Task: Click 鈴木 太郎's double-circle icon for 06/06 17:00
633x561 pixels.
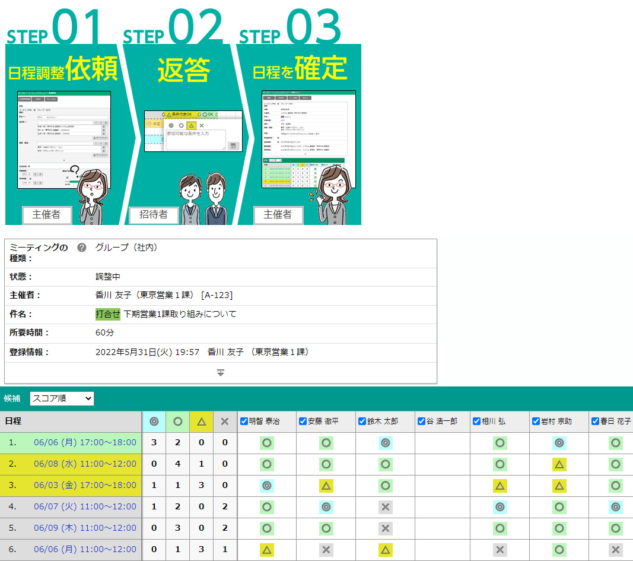Action: click(x=386, y=443)
